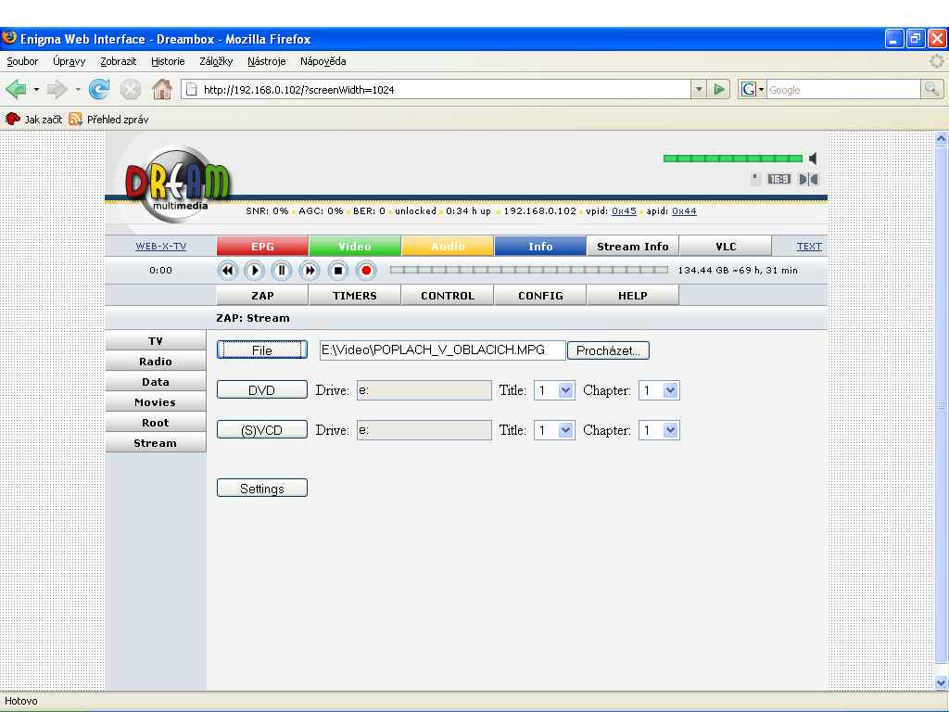The image size is (949, 712).
Task: Switch to the blue Info tab
Action: click(x=540, y=247)
